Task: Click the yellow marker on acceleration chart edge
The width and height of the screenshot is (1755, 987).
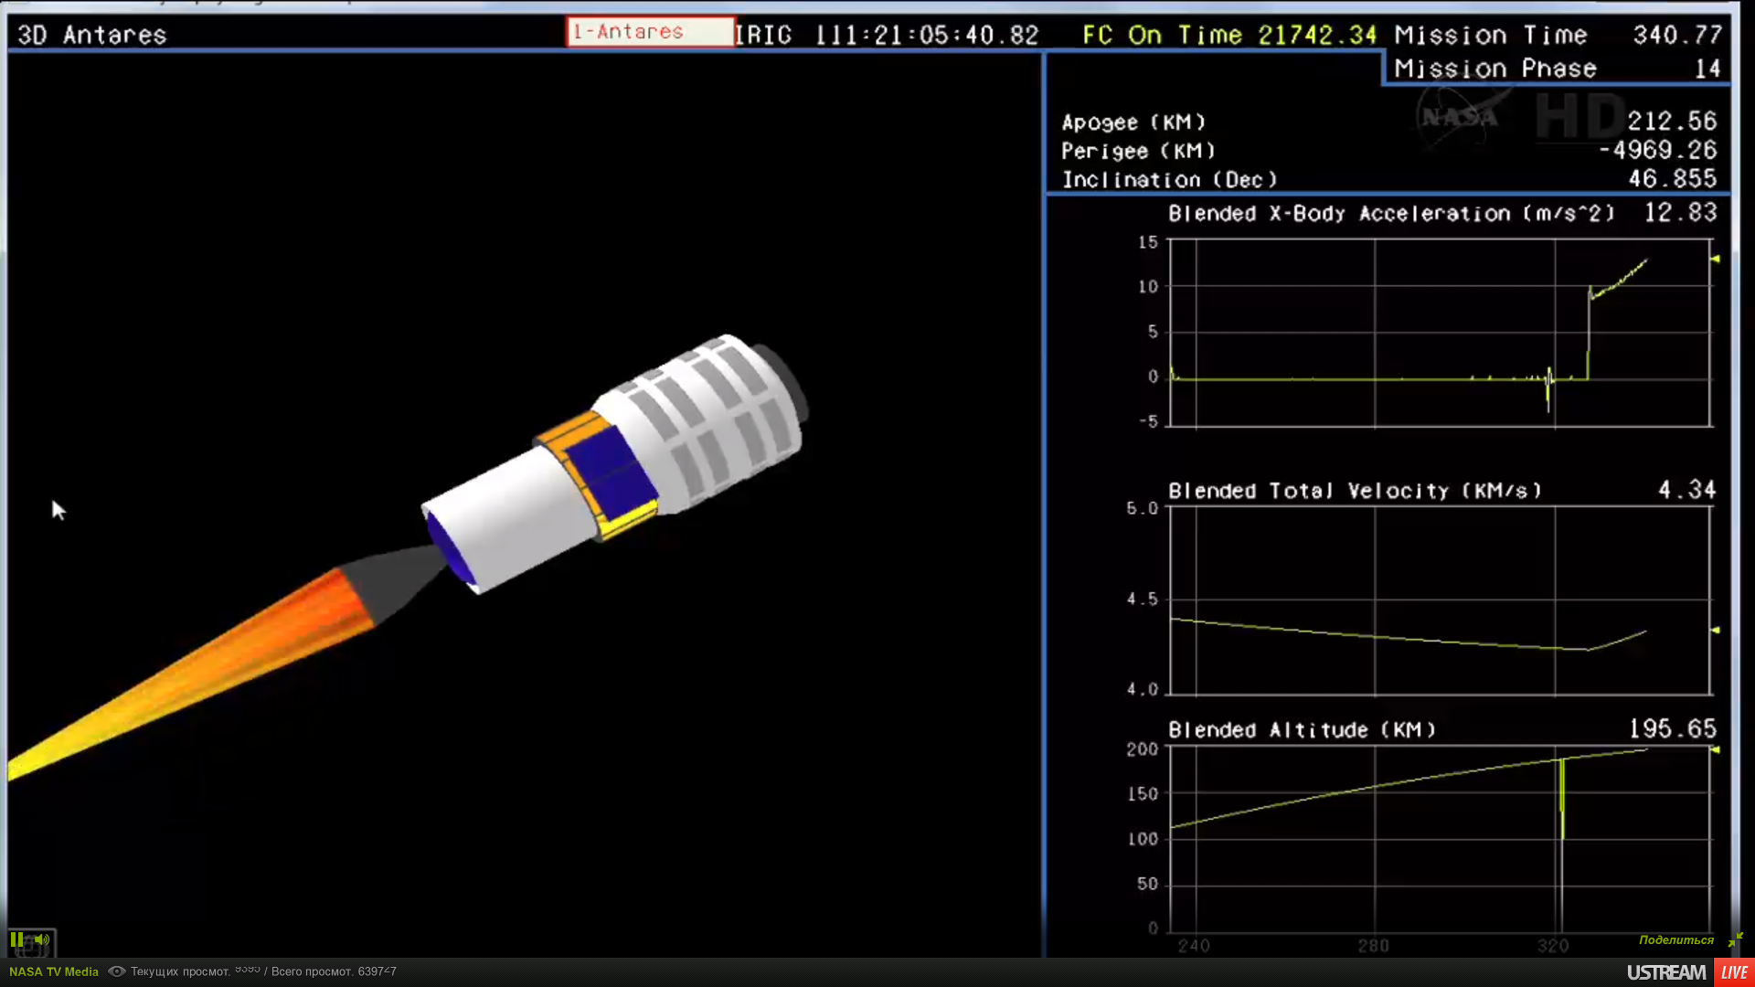Action: coord(1715,260)
